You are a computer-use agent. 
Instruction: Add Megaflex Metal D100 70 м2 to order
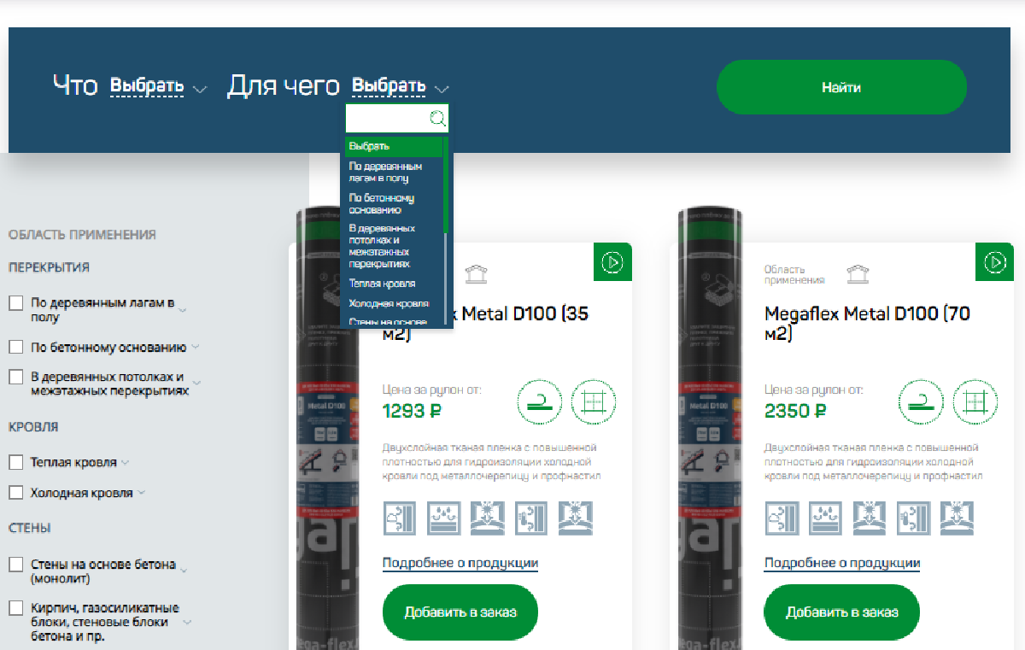click(842, 612)
